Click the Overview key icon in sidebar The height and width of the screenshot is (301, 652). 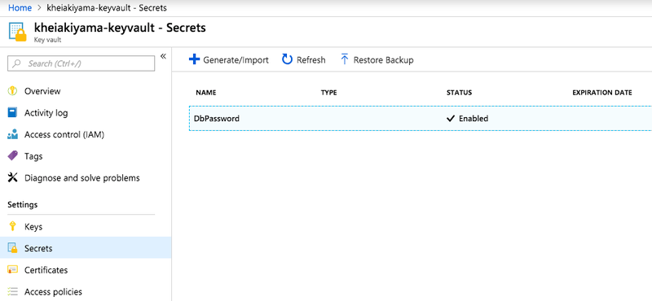click(x=13, y=91)
